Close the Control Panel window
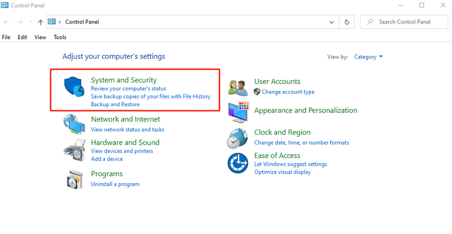The image size is (452, 234). pyautogui.click(x=443, y=5)
